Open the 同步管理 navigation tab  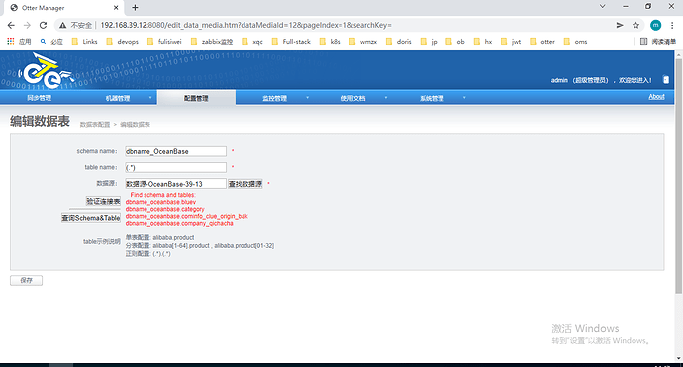click(x=40, y=98)
